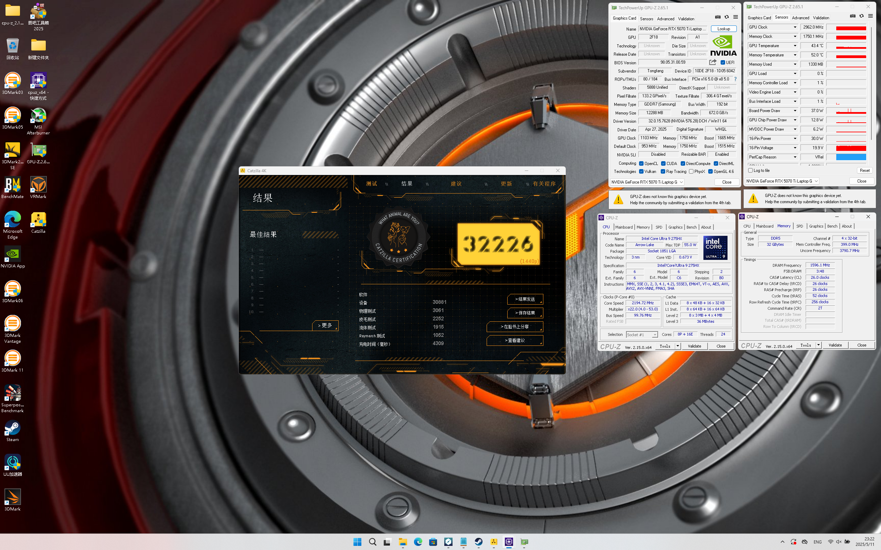
Task: Click the Reset button in the GPU-Z Sensors window
Action: pyautogui.click(x=864, y=170)
